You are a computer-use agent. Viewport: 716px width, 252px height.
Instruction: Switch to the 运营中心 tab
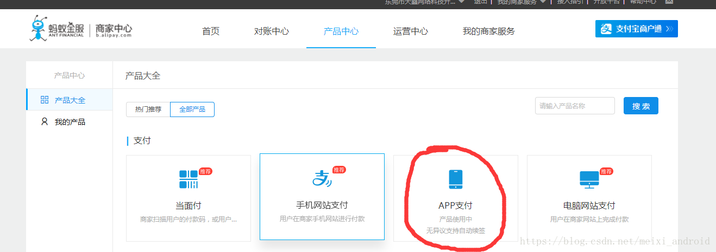[411, 31]
